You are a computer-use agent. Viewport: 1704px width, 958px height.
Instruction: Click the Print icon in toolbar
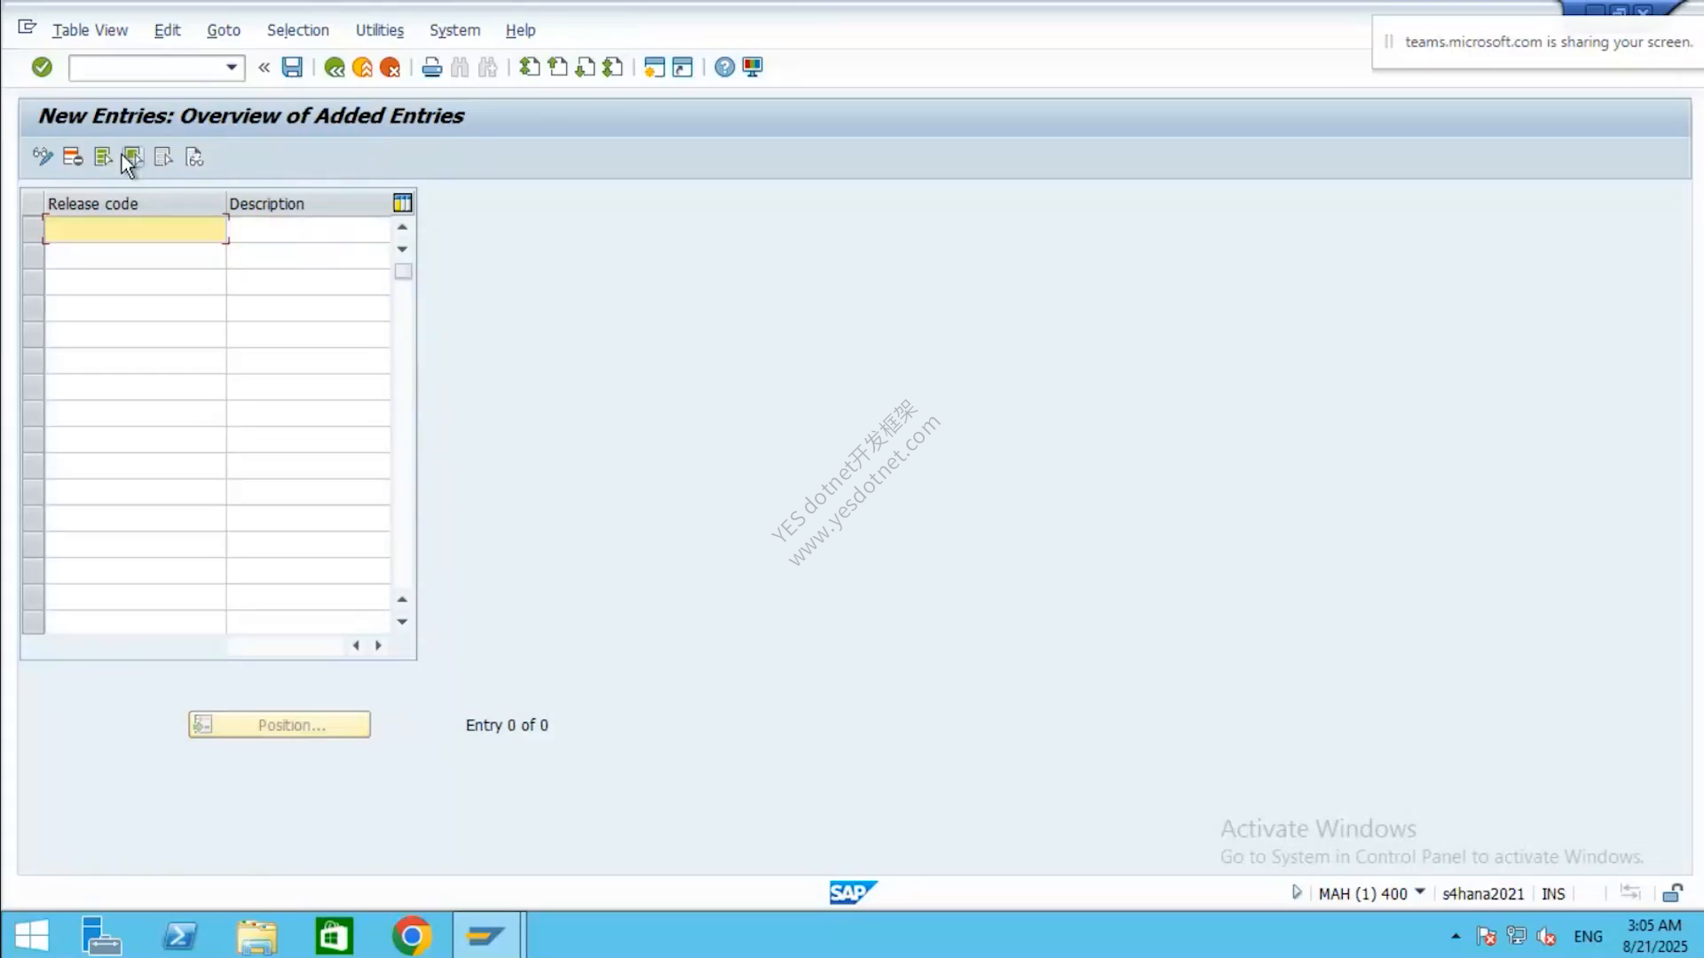pyautogui.click(x=431, y=67)
